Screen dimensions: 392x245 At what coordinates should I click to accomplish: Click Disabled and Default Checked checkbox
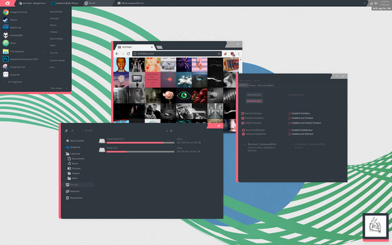click(x=290, y=123)
